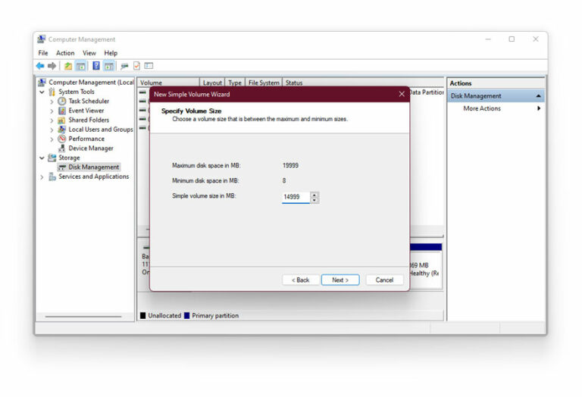The height and width of the screenshot is (397, 582).
Task: Click the Performance gauge icon
Action: point(62,139)
